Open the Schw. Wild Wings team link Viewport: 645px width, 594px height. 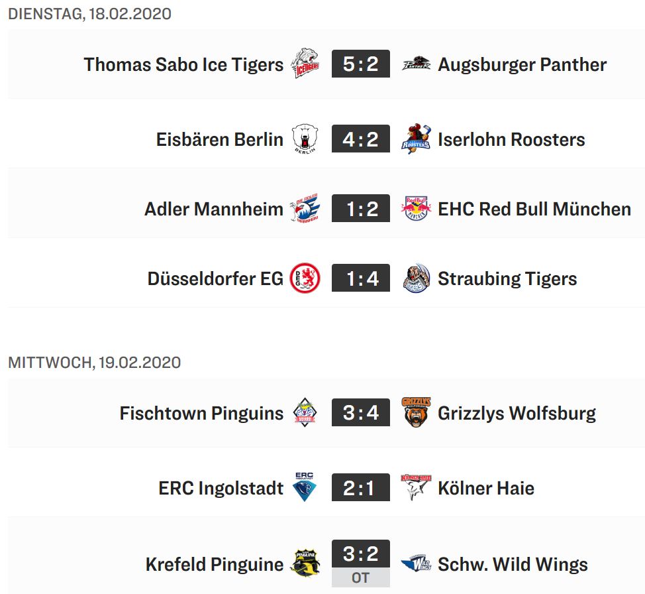513,564
